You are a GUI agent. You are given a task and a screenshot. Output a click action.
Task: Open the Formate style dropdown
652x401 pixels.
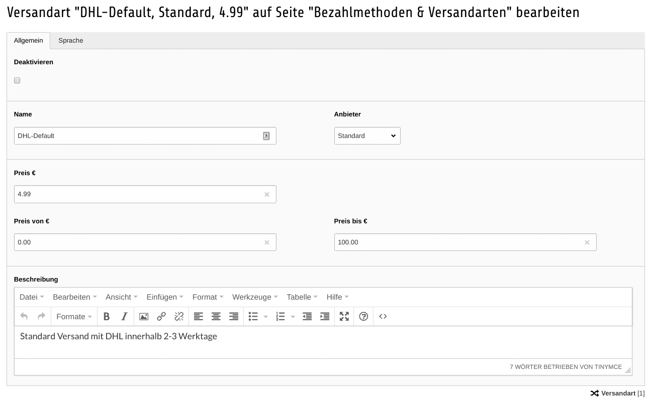(x=74, y=316)
